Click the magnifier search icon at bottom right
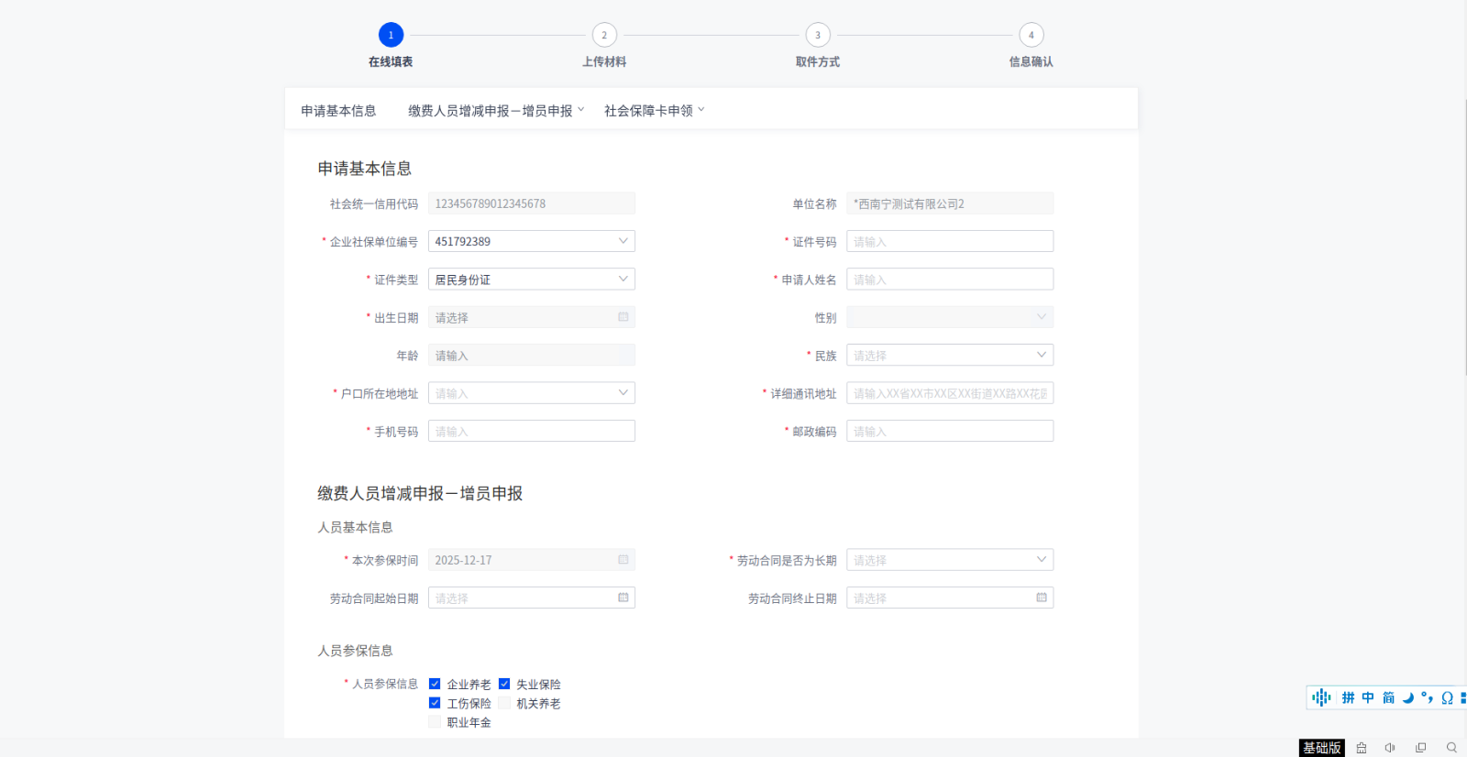The width and height of the screenshot is (1467, 757). click(1451, 748)
